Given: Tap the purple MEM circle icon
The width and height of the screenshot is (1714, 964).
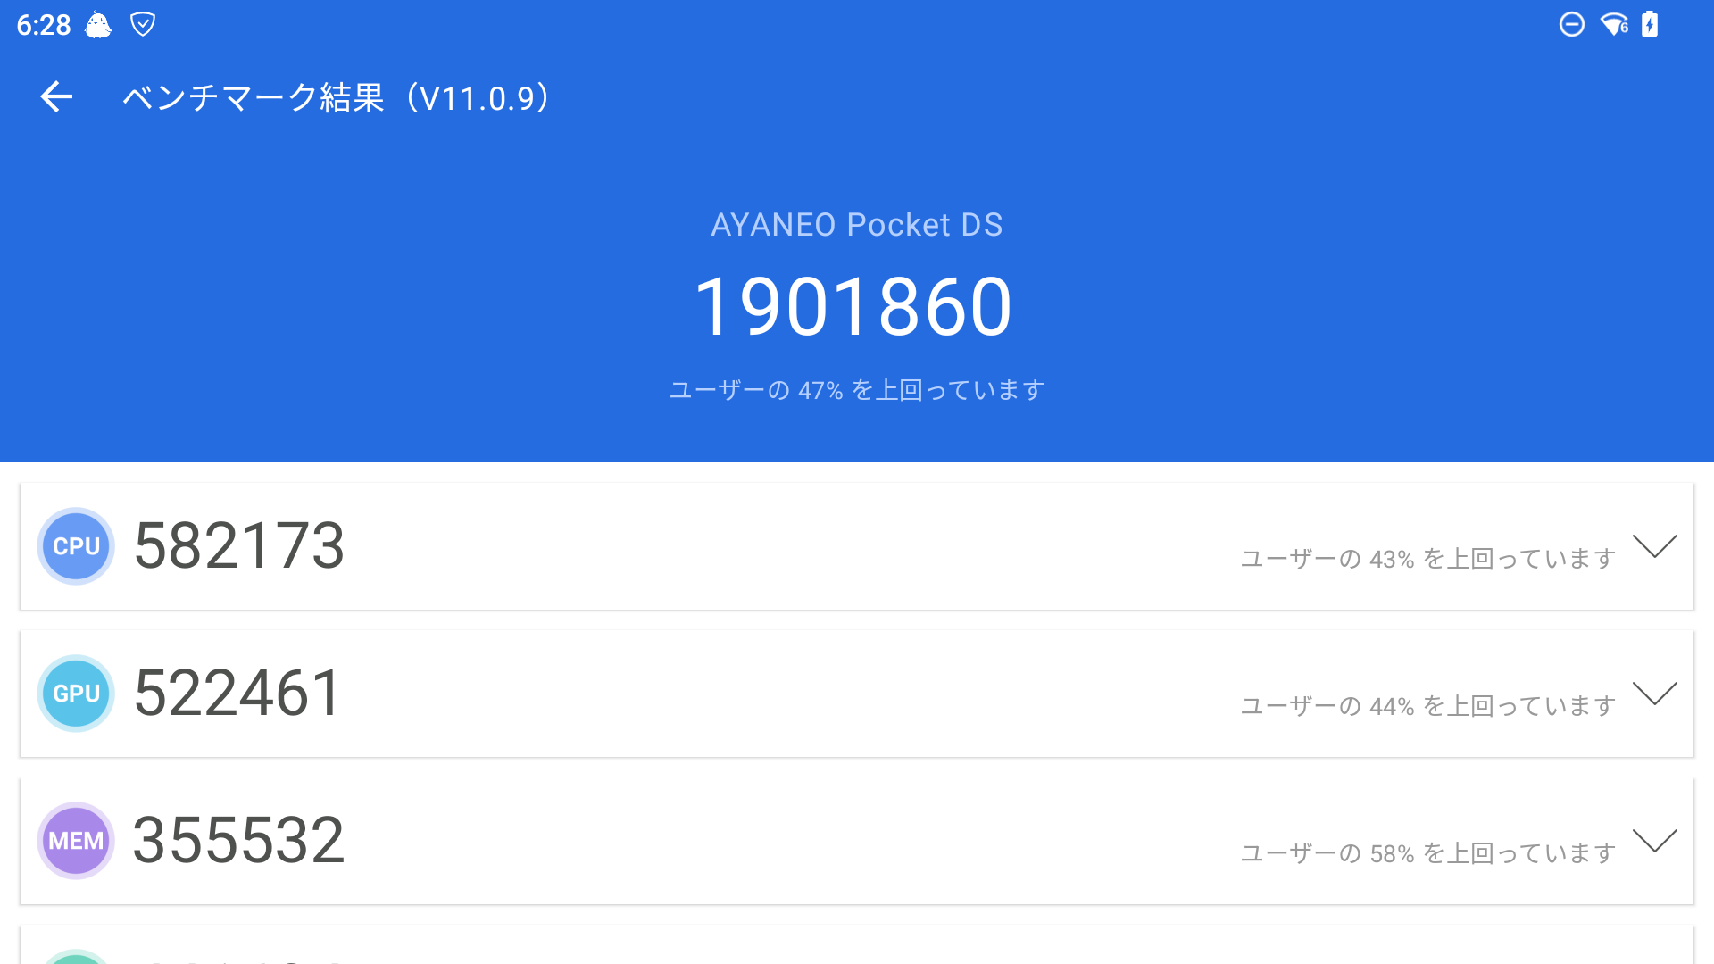Looking at the screenshot, I should [76, 841].
